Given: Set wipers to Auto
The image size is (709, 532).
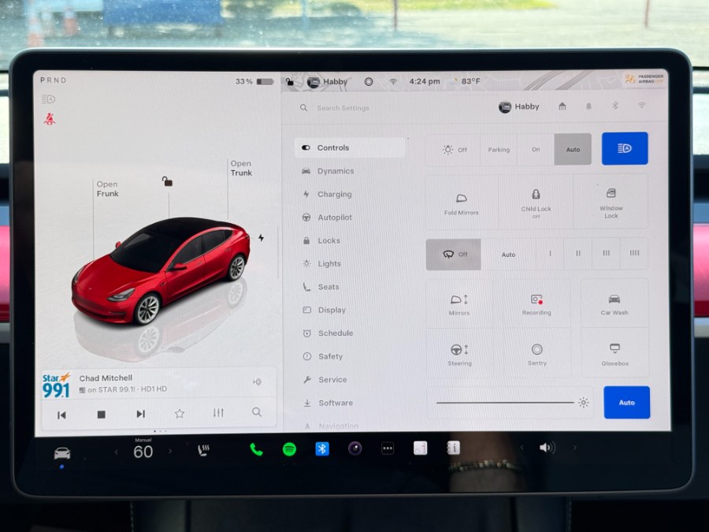Looking at the screenshot, I should tap(509, 255).
